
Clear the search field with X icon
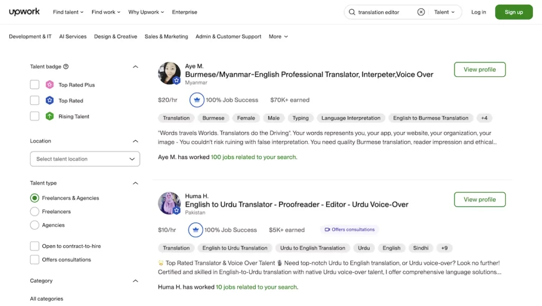421,12
